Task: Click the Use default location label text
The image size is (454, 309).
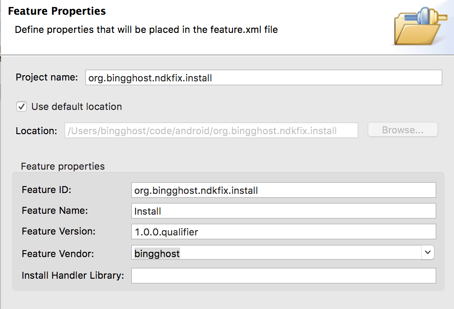Action: tap(77, 107)
